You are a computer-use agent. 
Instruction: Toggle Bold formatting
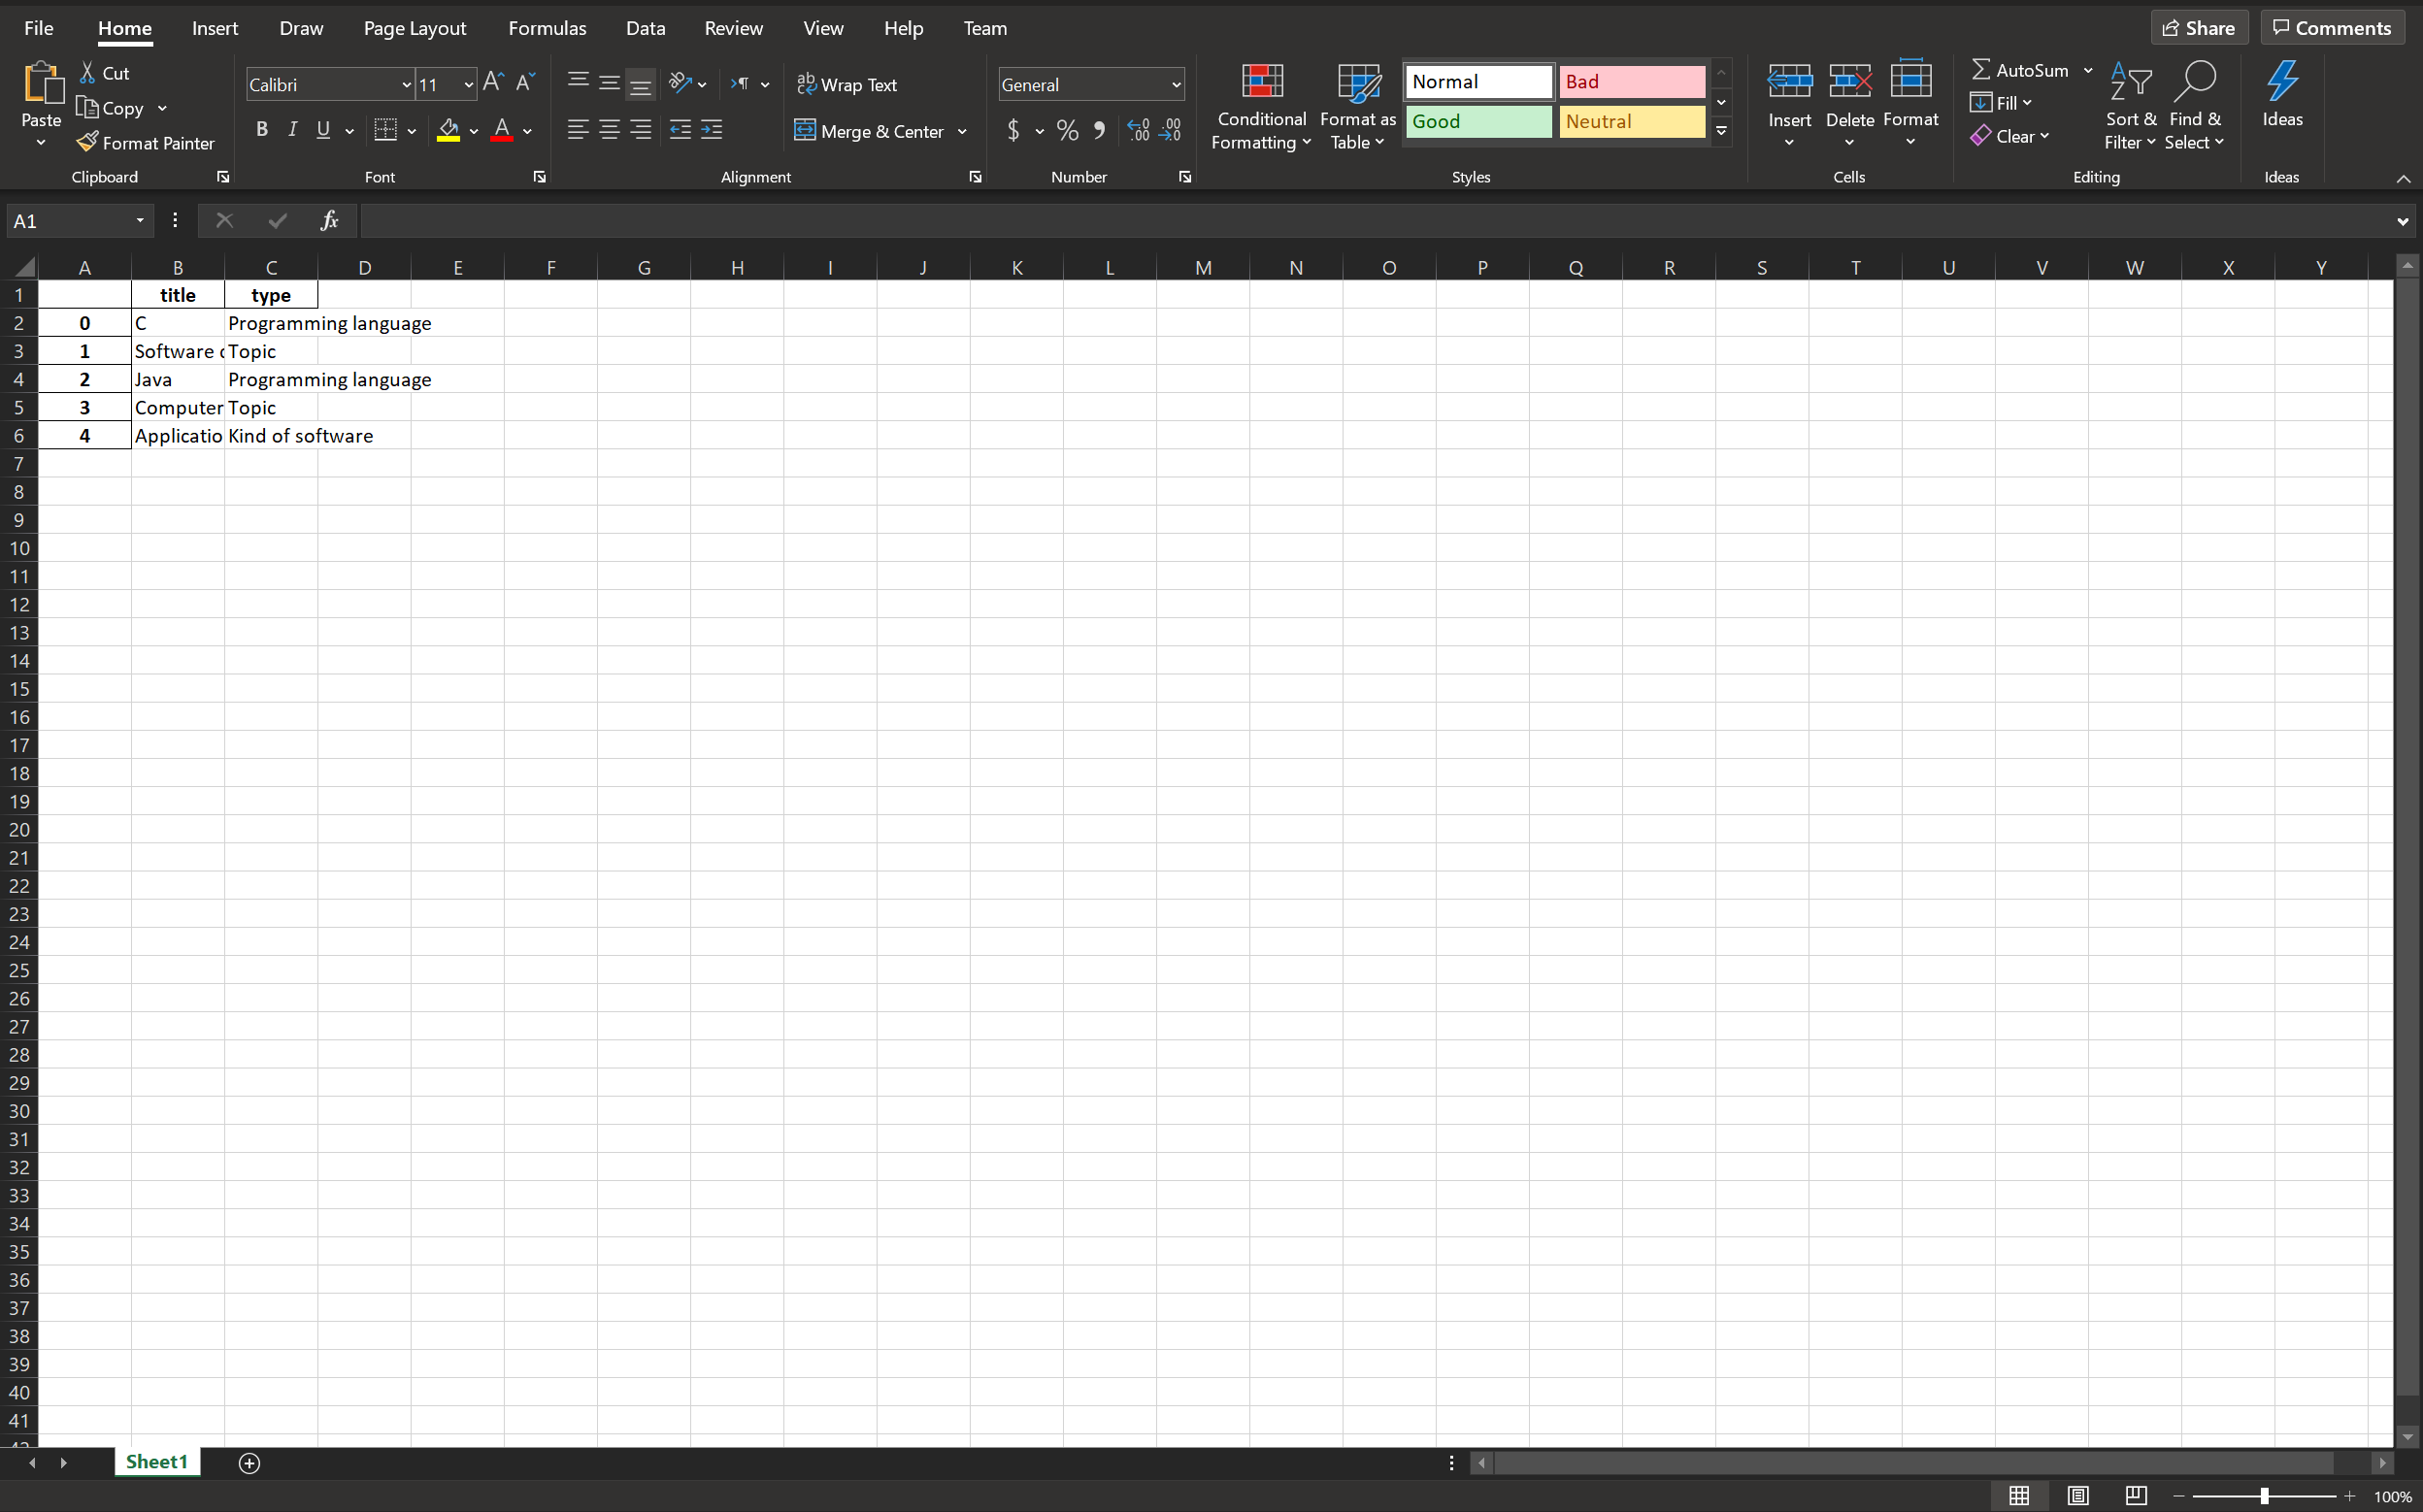(262, 130)
